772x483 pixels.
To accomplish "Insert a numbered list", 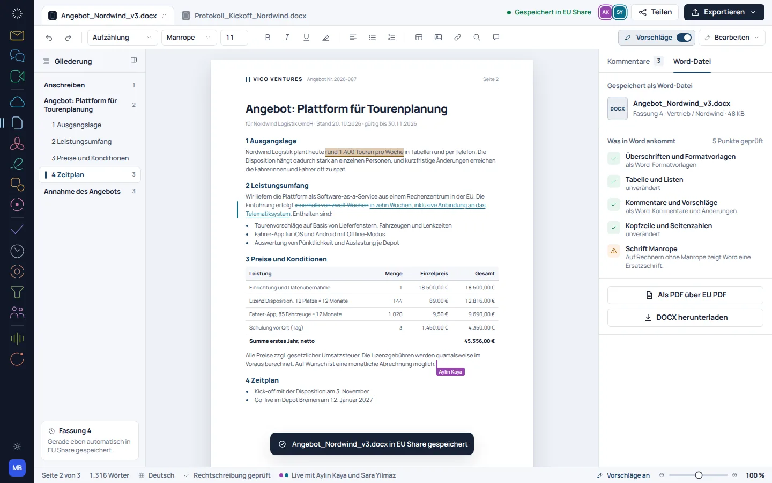I will [391, 38].
